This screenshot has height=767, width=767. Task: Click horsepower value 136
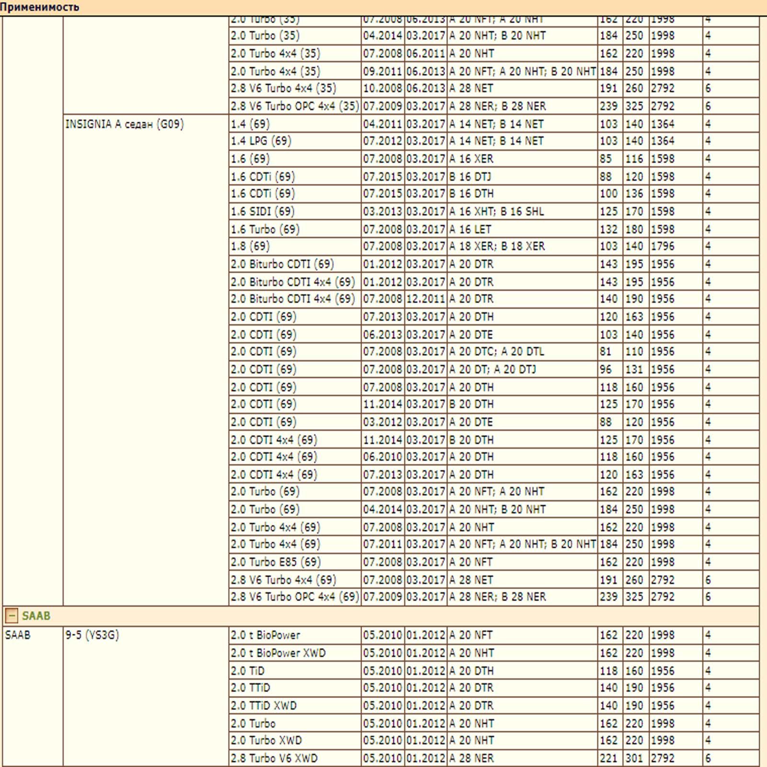(x=634, y=194)
